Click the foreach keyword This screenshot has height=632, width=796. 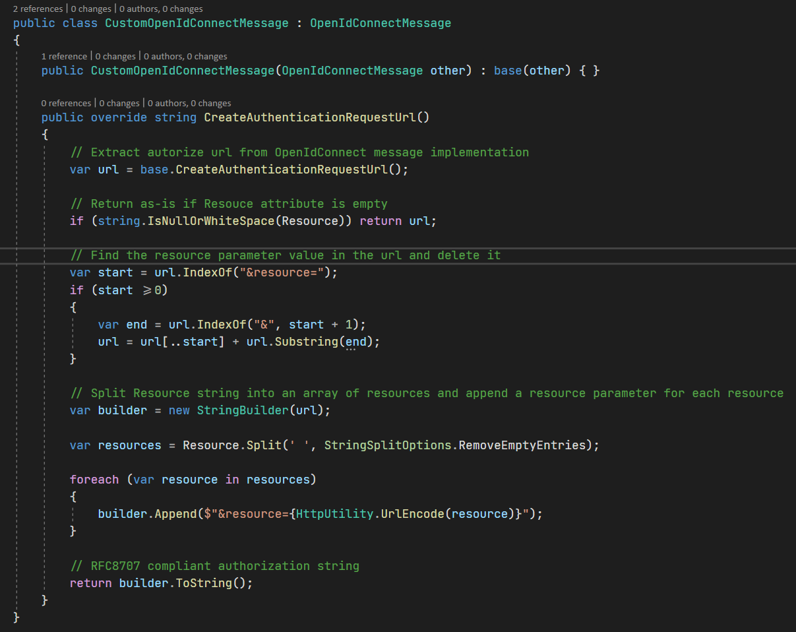pos(94,479)
